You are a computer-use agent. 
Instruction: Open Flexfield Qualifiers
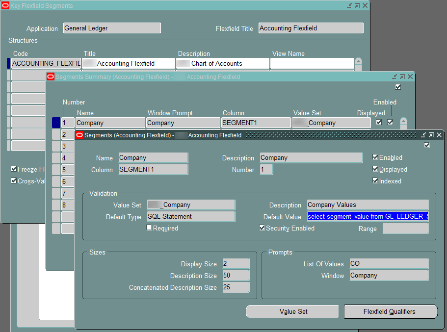click(x=390, y=311)
